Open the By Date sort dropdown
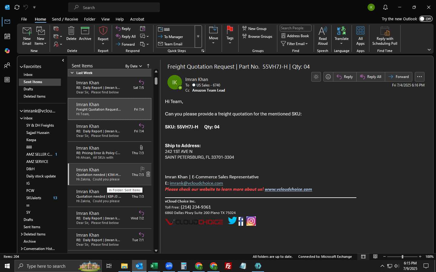436x272 pixels. click(x=134, y=66)
